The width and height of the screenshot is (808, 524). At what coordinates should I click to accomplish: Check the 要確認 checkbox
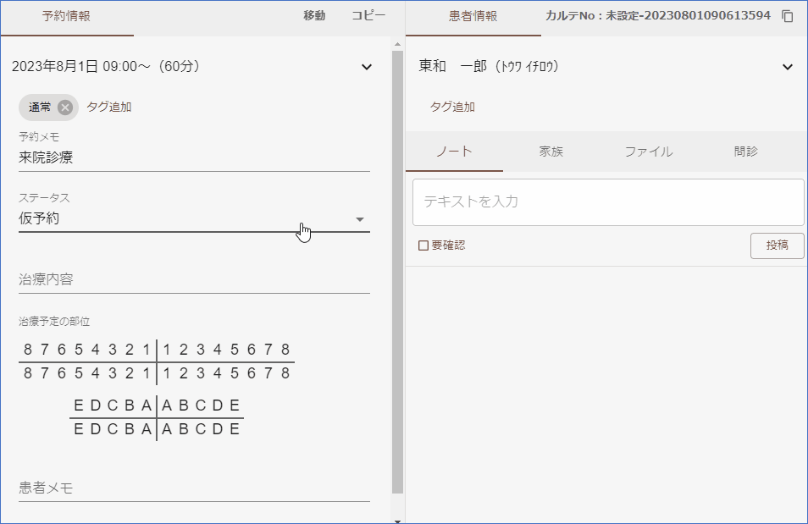[423, 245]
